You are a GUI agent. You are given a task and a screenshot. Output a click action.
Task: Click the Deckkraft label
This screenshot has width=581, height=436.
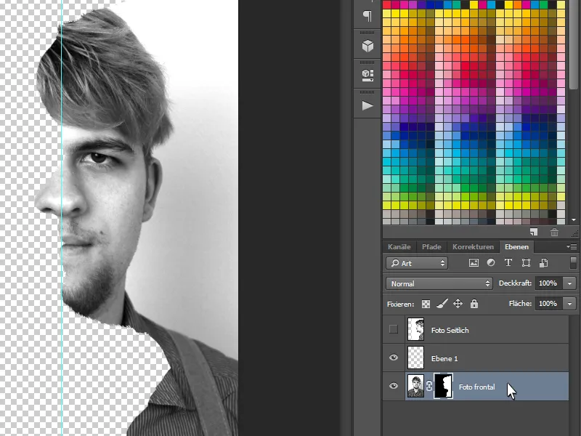tap(515, 283)
